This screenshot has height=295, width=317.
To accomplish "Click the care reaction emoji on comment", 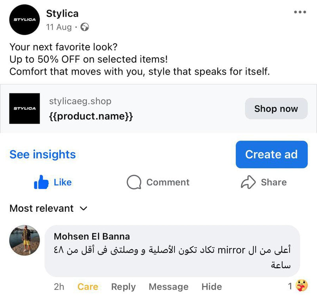I will point(302,285).
